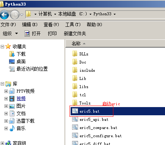Select the eric5_diff.bat file name

[95, 144]
